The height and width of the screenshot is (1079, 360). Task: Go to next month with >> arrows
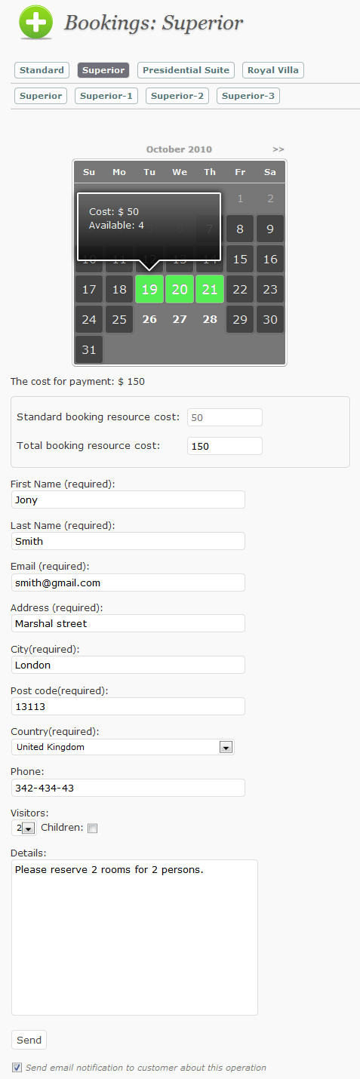278,149
